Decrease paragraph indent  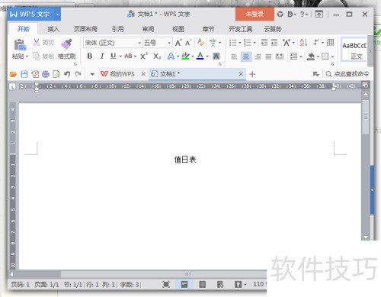264,43
